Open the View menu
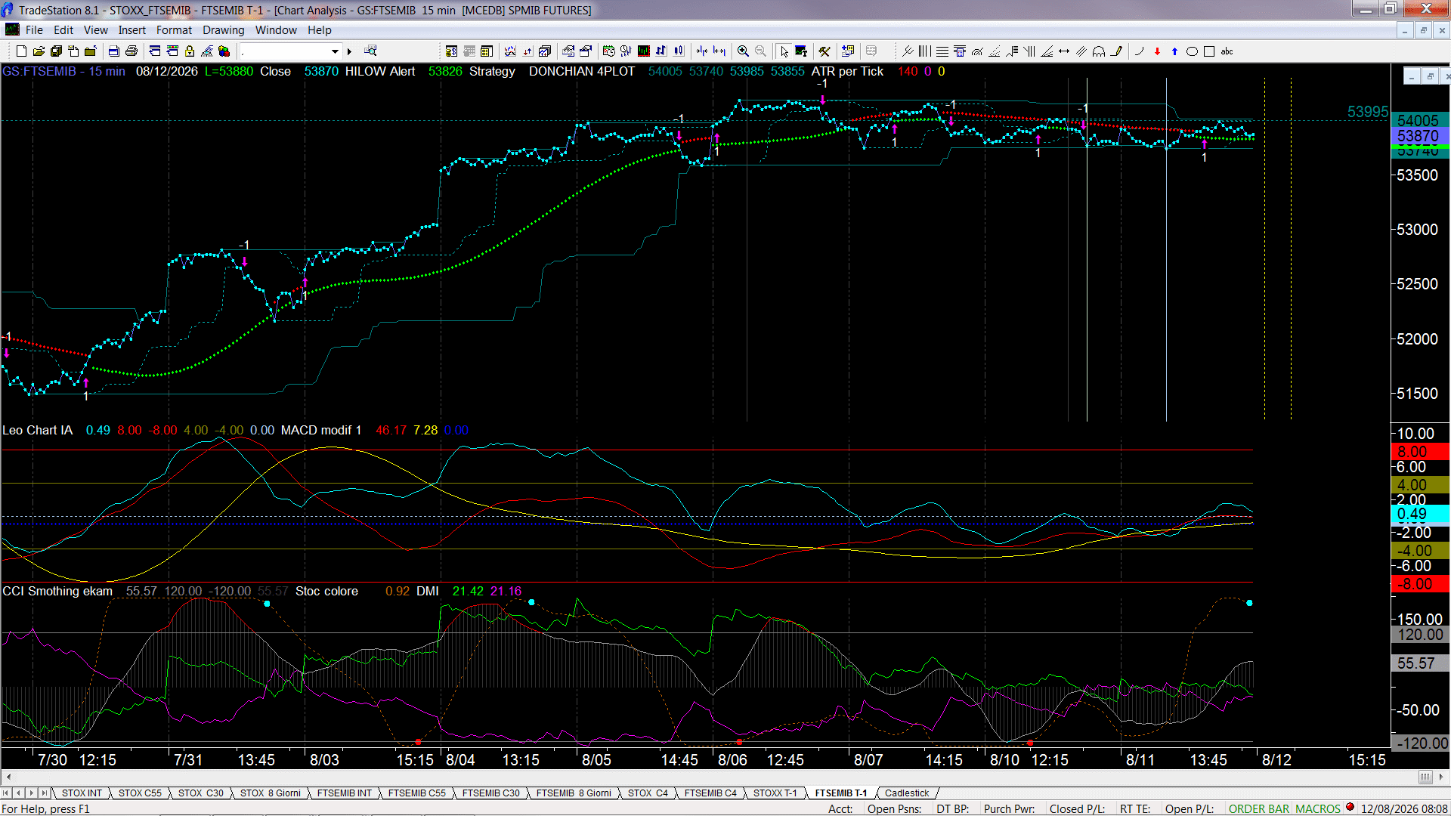The width and height of the screenshot is (1451, 816). click(x=96, y=30)
